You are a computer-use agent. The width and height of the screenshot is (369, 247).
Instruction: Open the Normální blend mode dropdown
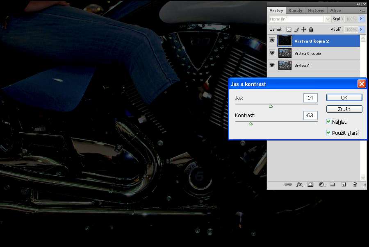coord(300,19)
